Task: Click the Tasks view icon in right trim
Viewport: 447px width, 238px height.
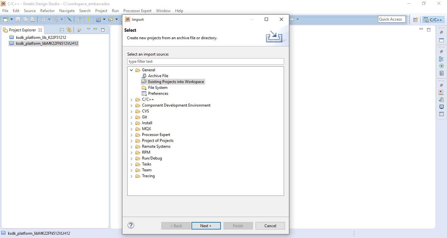Action: [441, 100]
